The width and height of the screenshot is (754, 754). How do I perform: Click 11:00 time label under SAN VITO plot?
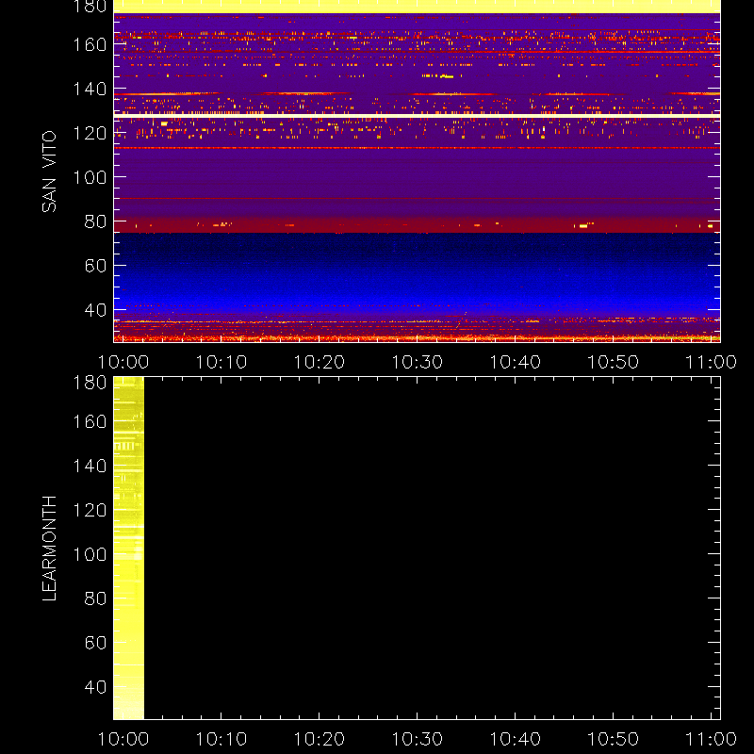pyautogui.click(x=712, y=362)
